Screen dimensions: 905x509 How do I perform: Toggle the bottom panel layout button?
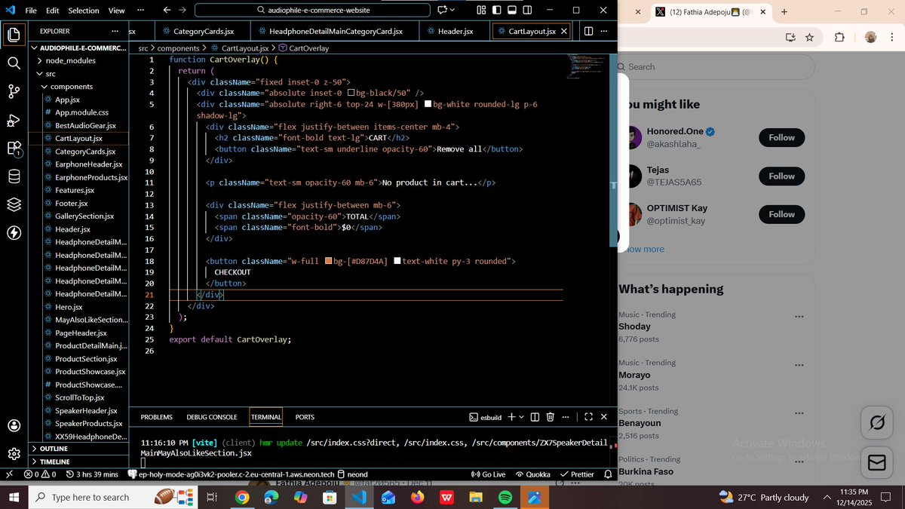click(511, 10)
